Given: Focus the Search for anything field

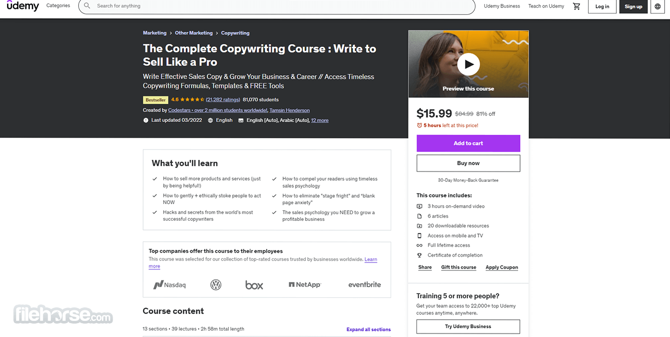Looking at the screenshot, I should click(x=277, y=6).
